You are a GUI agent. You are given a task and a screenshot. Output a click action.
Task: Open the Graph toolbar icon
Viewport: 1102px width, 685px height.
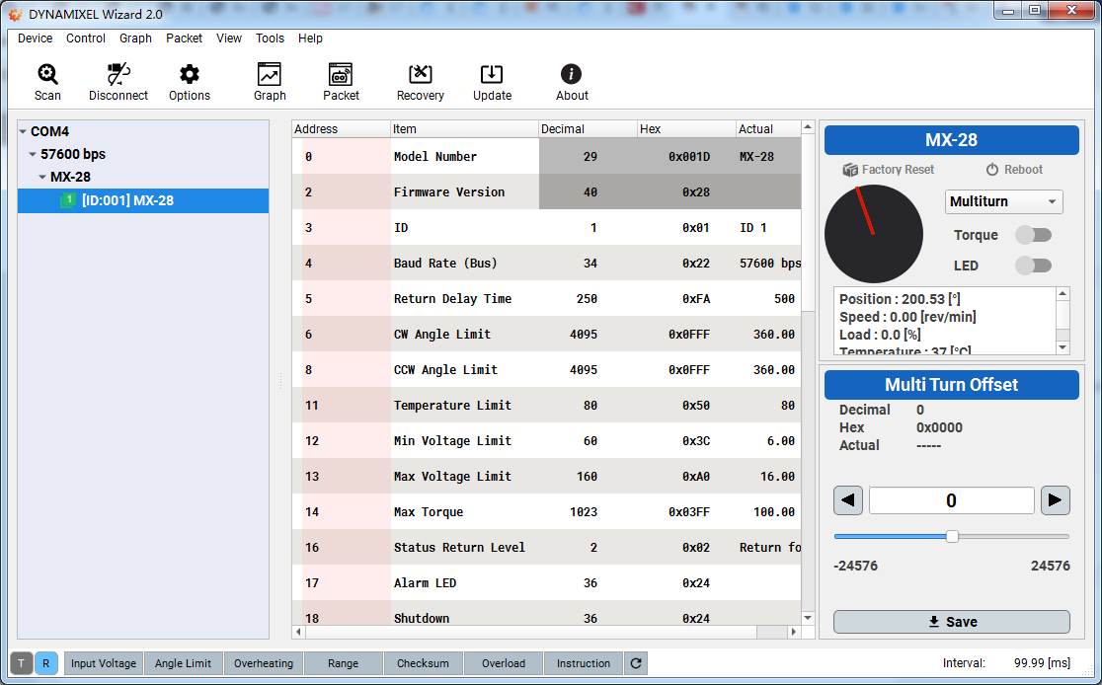tap(269, 75)
